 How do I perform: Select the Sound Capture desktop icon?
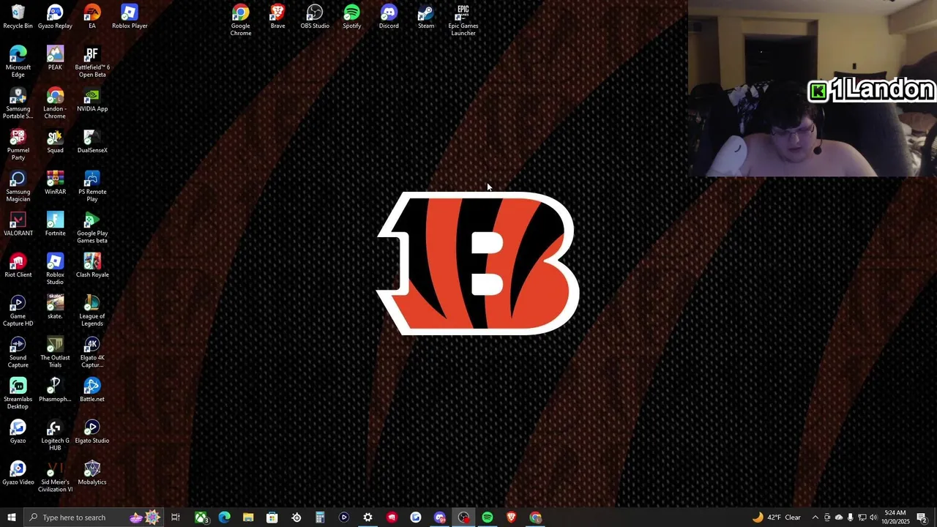pyautogui.click(x=18, y=353)
